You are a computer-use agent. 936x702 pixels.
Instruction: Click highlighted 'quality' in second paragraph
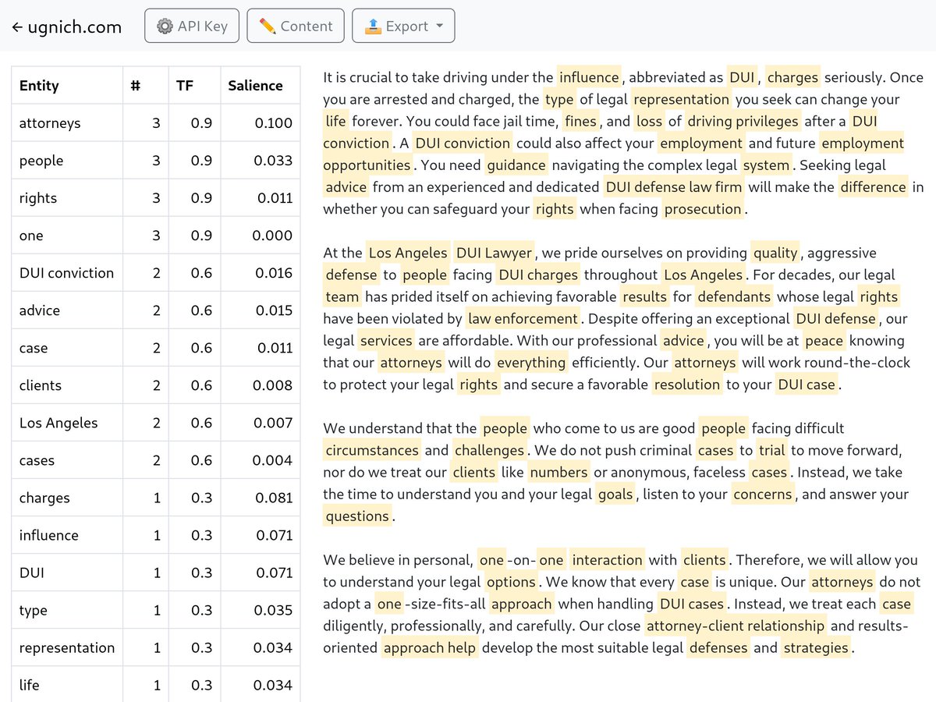point(775,253)
